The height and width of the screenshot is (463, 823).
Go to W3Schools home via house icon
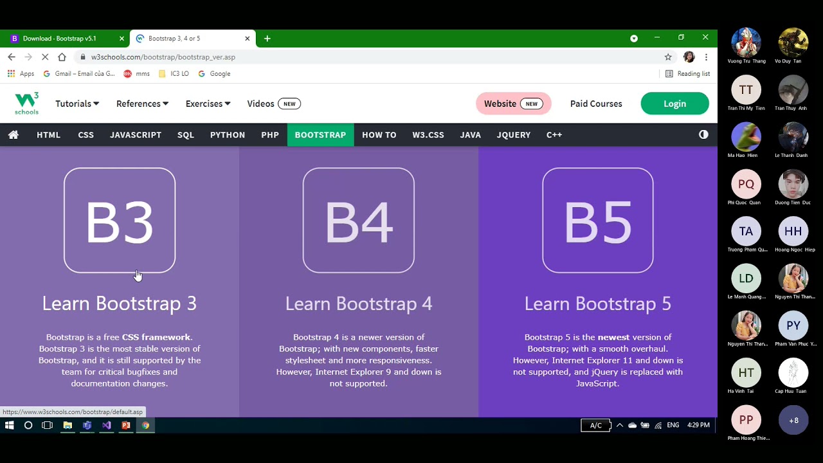13,135
